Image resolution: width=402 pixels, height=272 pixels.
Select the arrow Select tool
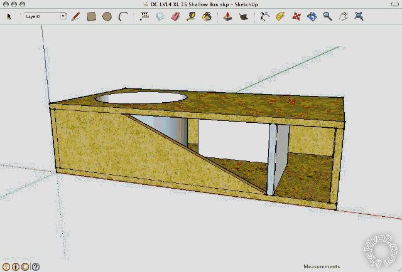[9, 16]
